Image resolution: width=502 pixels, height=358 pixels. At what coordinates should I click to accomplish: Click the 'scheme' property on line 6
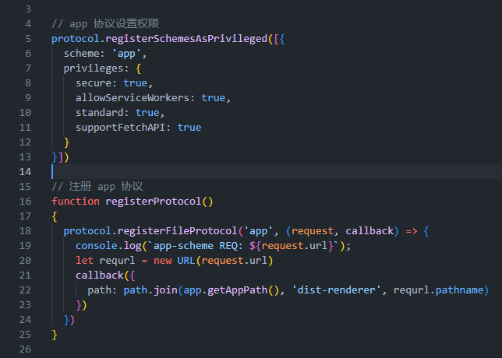[81, 54]
